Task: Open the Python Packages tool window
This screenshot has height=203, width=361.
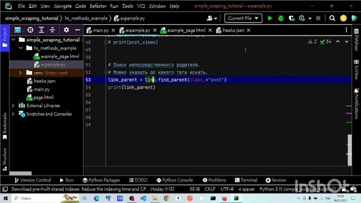Action: [101, 180]
